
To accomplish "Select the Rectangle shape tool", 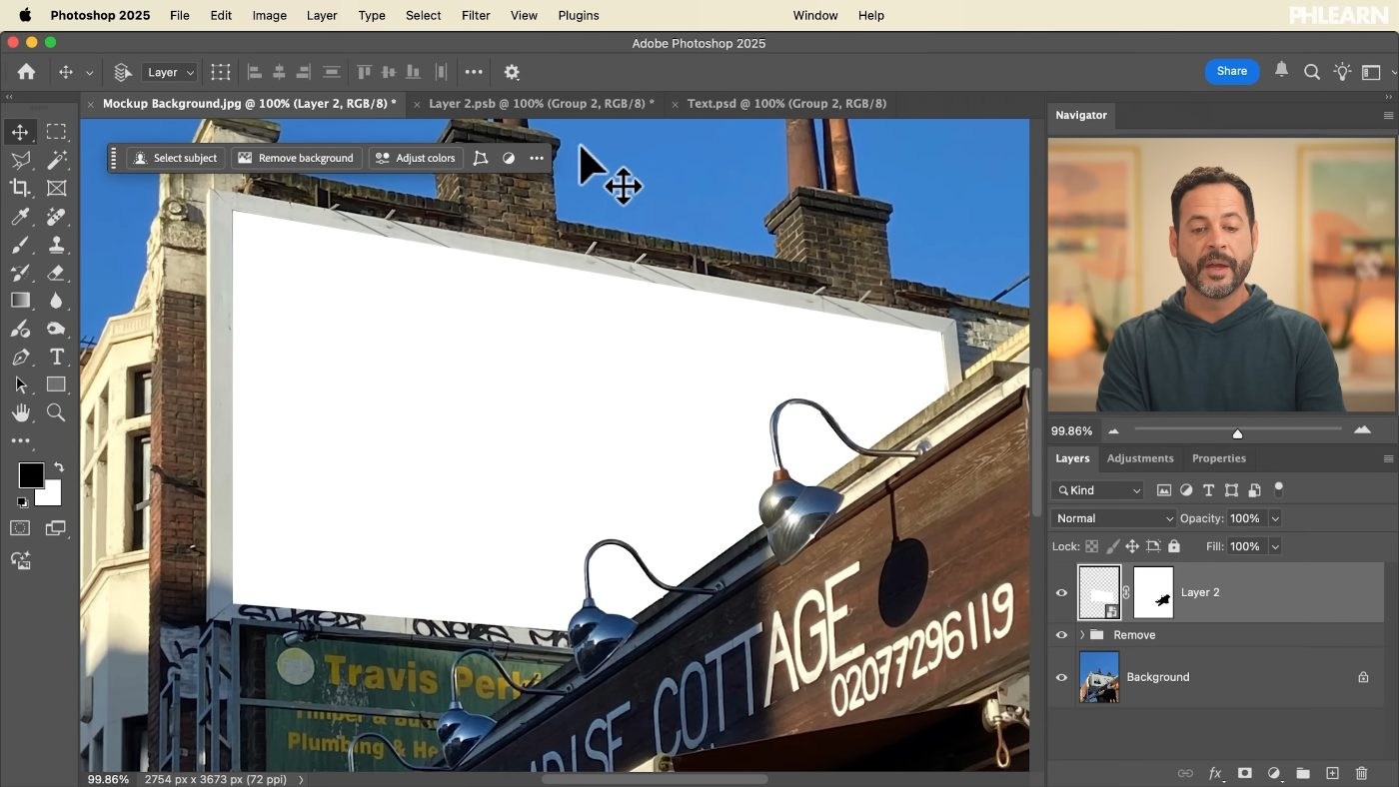I will (x=56, y=385).
